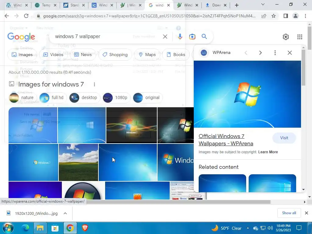Open Google apps grid icon

[x=300, y=37]
